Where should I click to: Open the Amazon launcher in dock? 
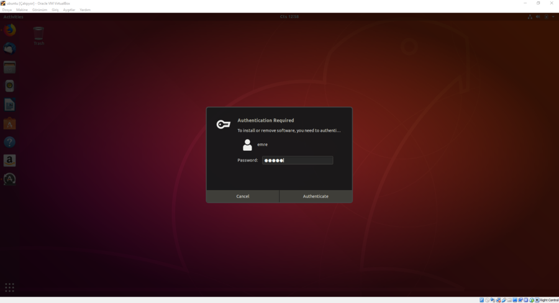(9, 161)
